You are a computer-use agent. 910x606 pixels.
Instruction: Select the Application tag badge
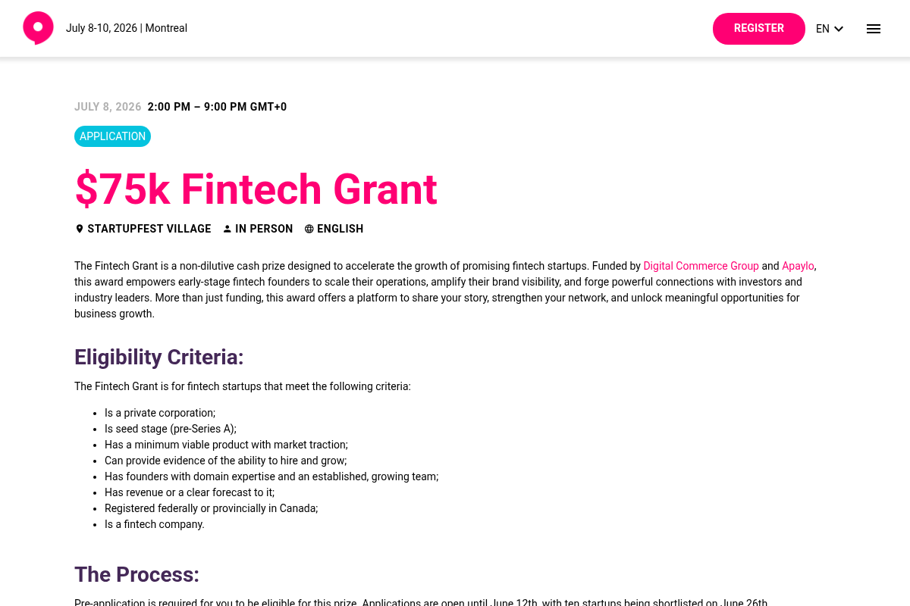tap(112, 136)
